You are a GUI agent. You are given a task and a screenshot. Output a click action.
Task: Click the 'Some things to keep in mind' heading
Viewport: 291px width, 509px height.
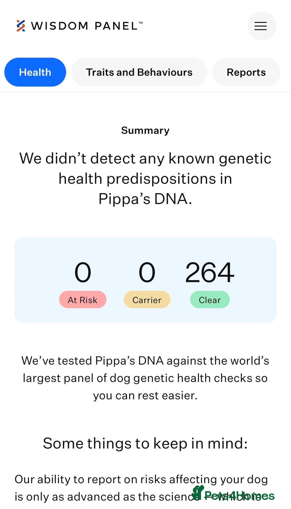[145, 443]
